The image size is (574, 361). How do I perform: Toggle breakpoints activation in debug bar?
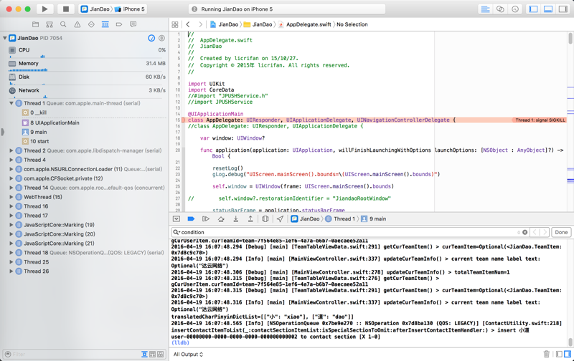click(191, 219)
